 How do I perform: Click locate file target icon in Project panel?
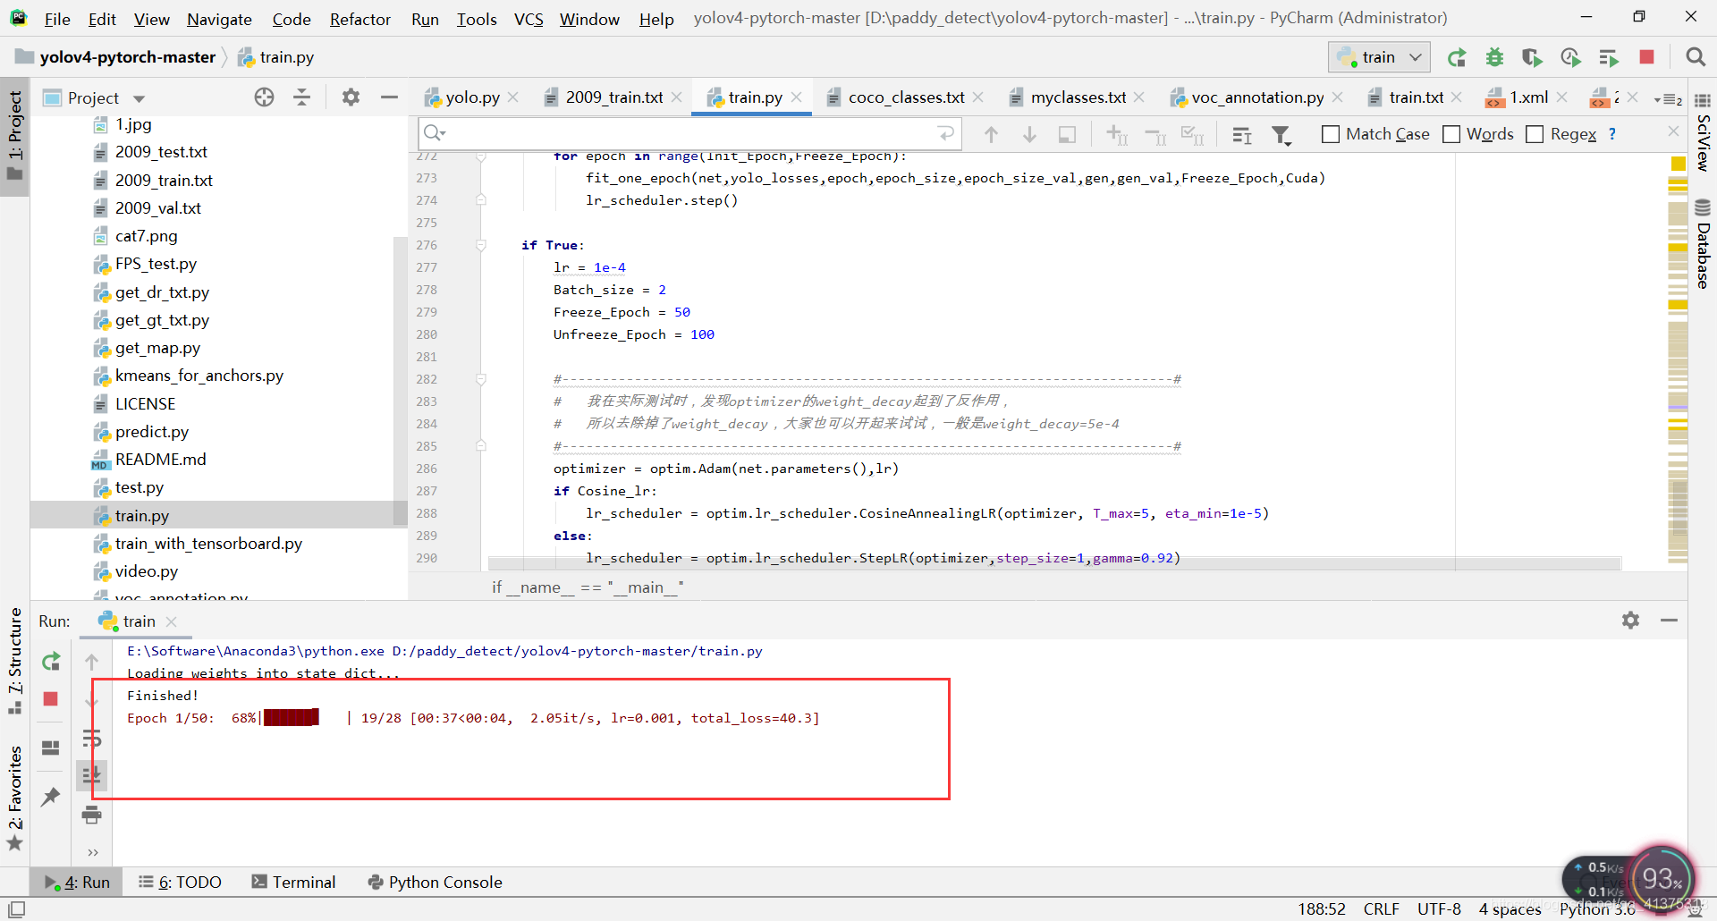click(264, 97)
